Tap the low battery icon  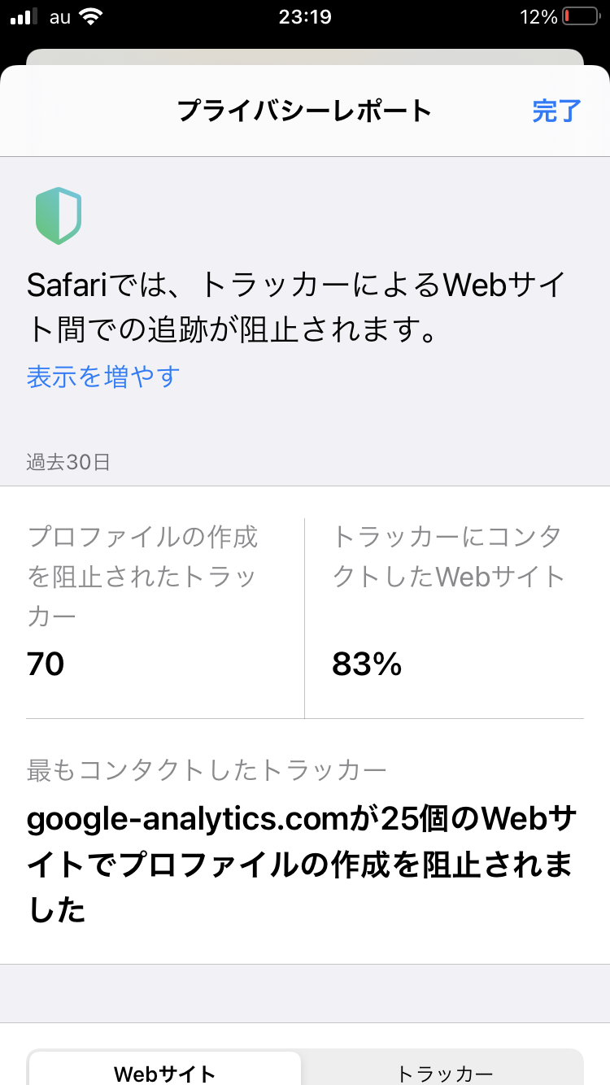point(581,17)
